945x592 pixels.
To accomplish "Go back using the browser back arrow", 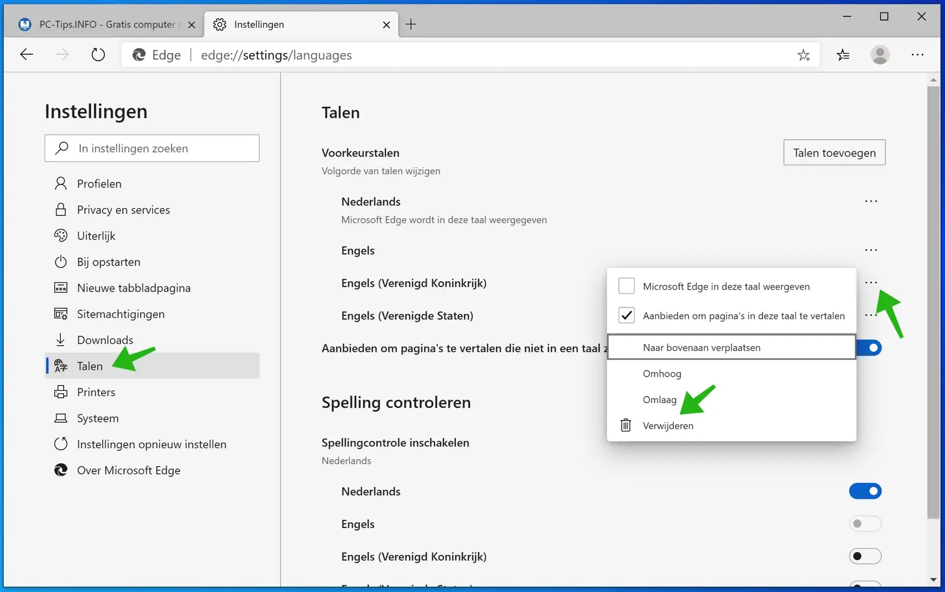I will point(27,55).
